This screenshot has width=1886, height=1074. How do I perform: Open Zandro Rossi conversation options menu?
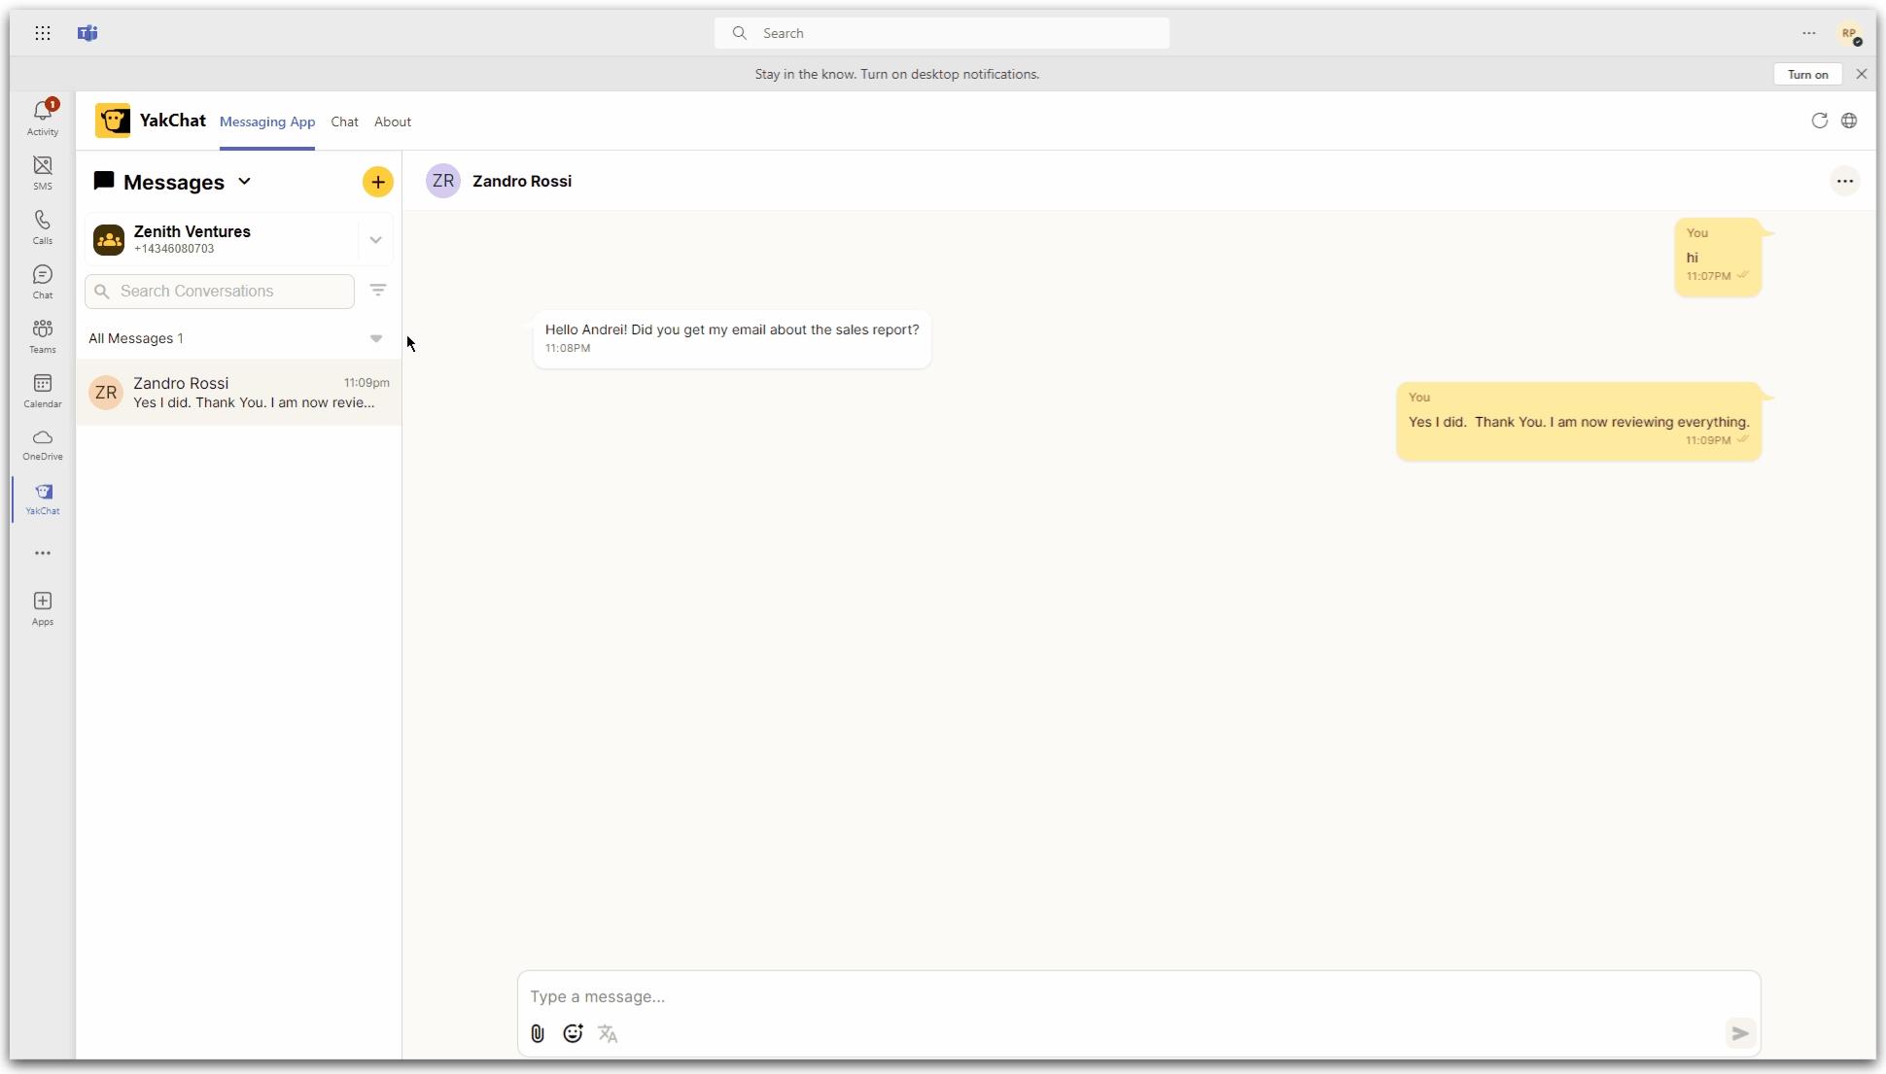tap(1845, 181)
